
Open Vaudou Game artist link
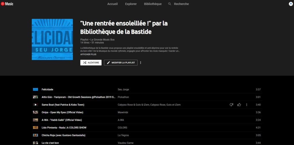(x=126, y=143)
